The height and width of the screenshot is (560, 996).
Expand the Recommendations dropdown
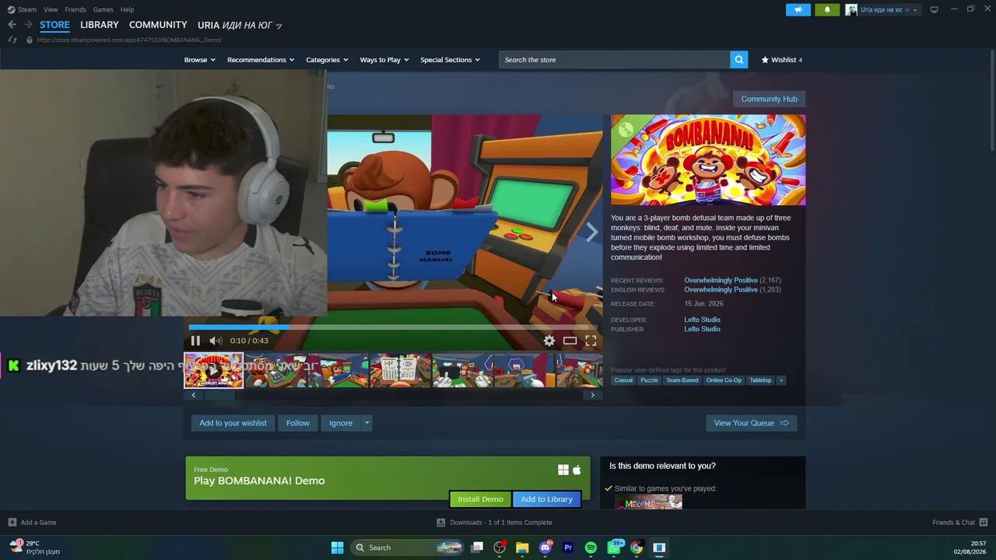point(261,60)
